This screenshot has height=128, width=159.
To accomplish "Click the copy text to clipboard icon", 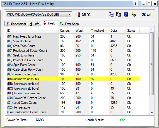I will (111, 14).
